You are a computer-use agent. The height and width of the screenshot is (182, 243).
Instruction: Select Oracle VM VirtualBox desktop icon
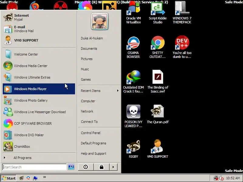[133, 12]
